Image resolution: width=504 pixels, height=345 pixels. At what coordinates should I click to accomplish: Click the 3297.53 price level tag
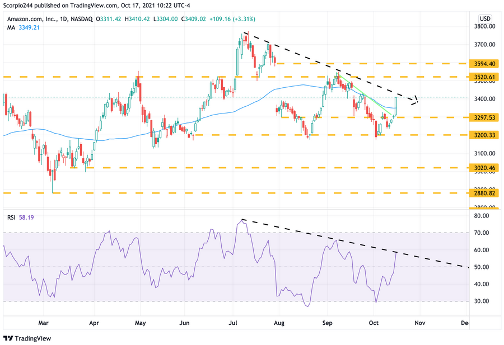pos(484,117)
